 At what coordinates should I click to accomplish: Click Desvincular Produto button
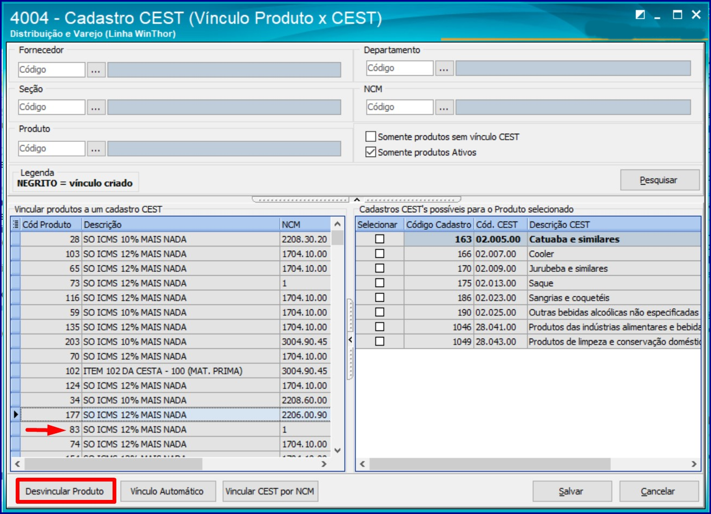point(65,491)
